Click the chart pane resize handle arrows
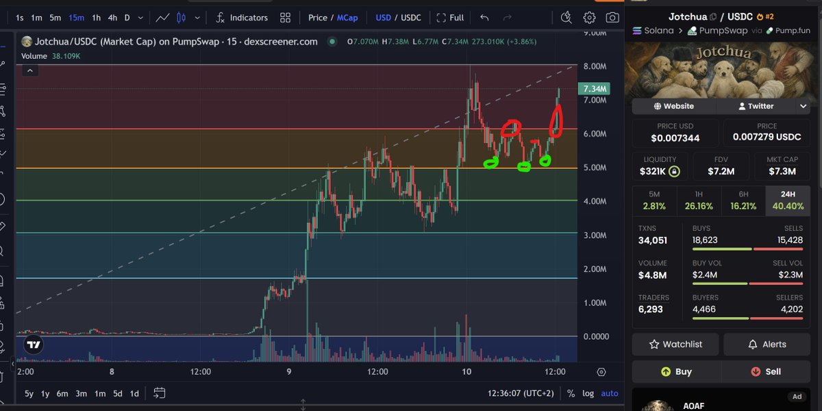 (302, 406)
